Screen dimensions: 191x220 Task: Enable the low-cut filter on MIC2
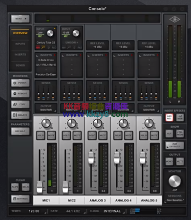(x=69, y=48)
